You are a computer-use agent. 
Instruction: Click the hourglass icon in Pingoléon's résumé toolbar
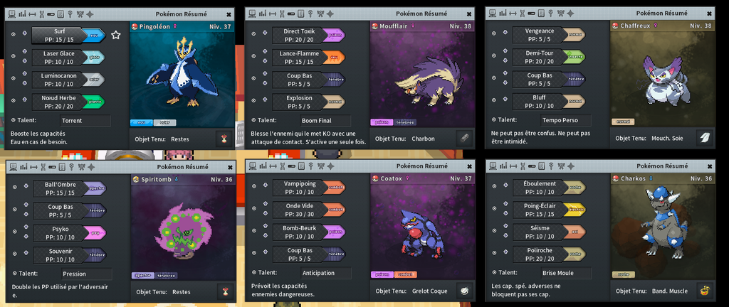[x=42, y=14]
